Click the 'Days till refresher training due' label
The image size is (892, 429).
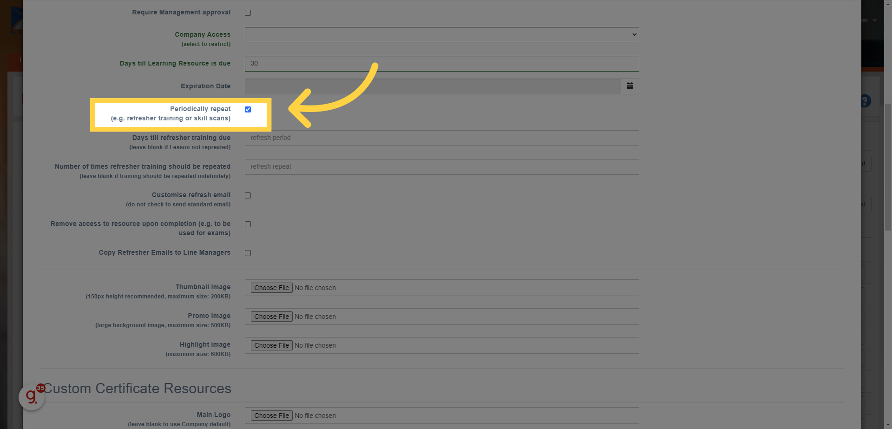181,138
